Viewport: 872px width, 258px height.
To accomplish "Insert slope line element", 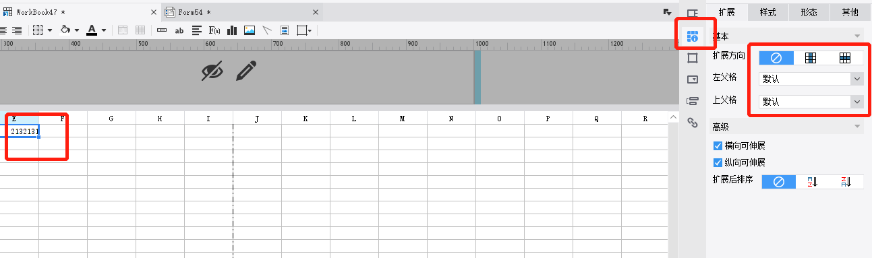I will click(267, 30).
